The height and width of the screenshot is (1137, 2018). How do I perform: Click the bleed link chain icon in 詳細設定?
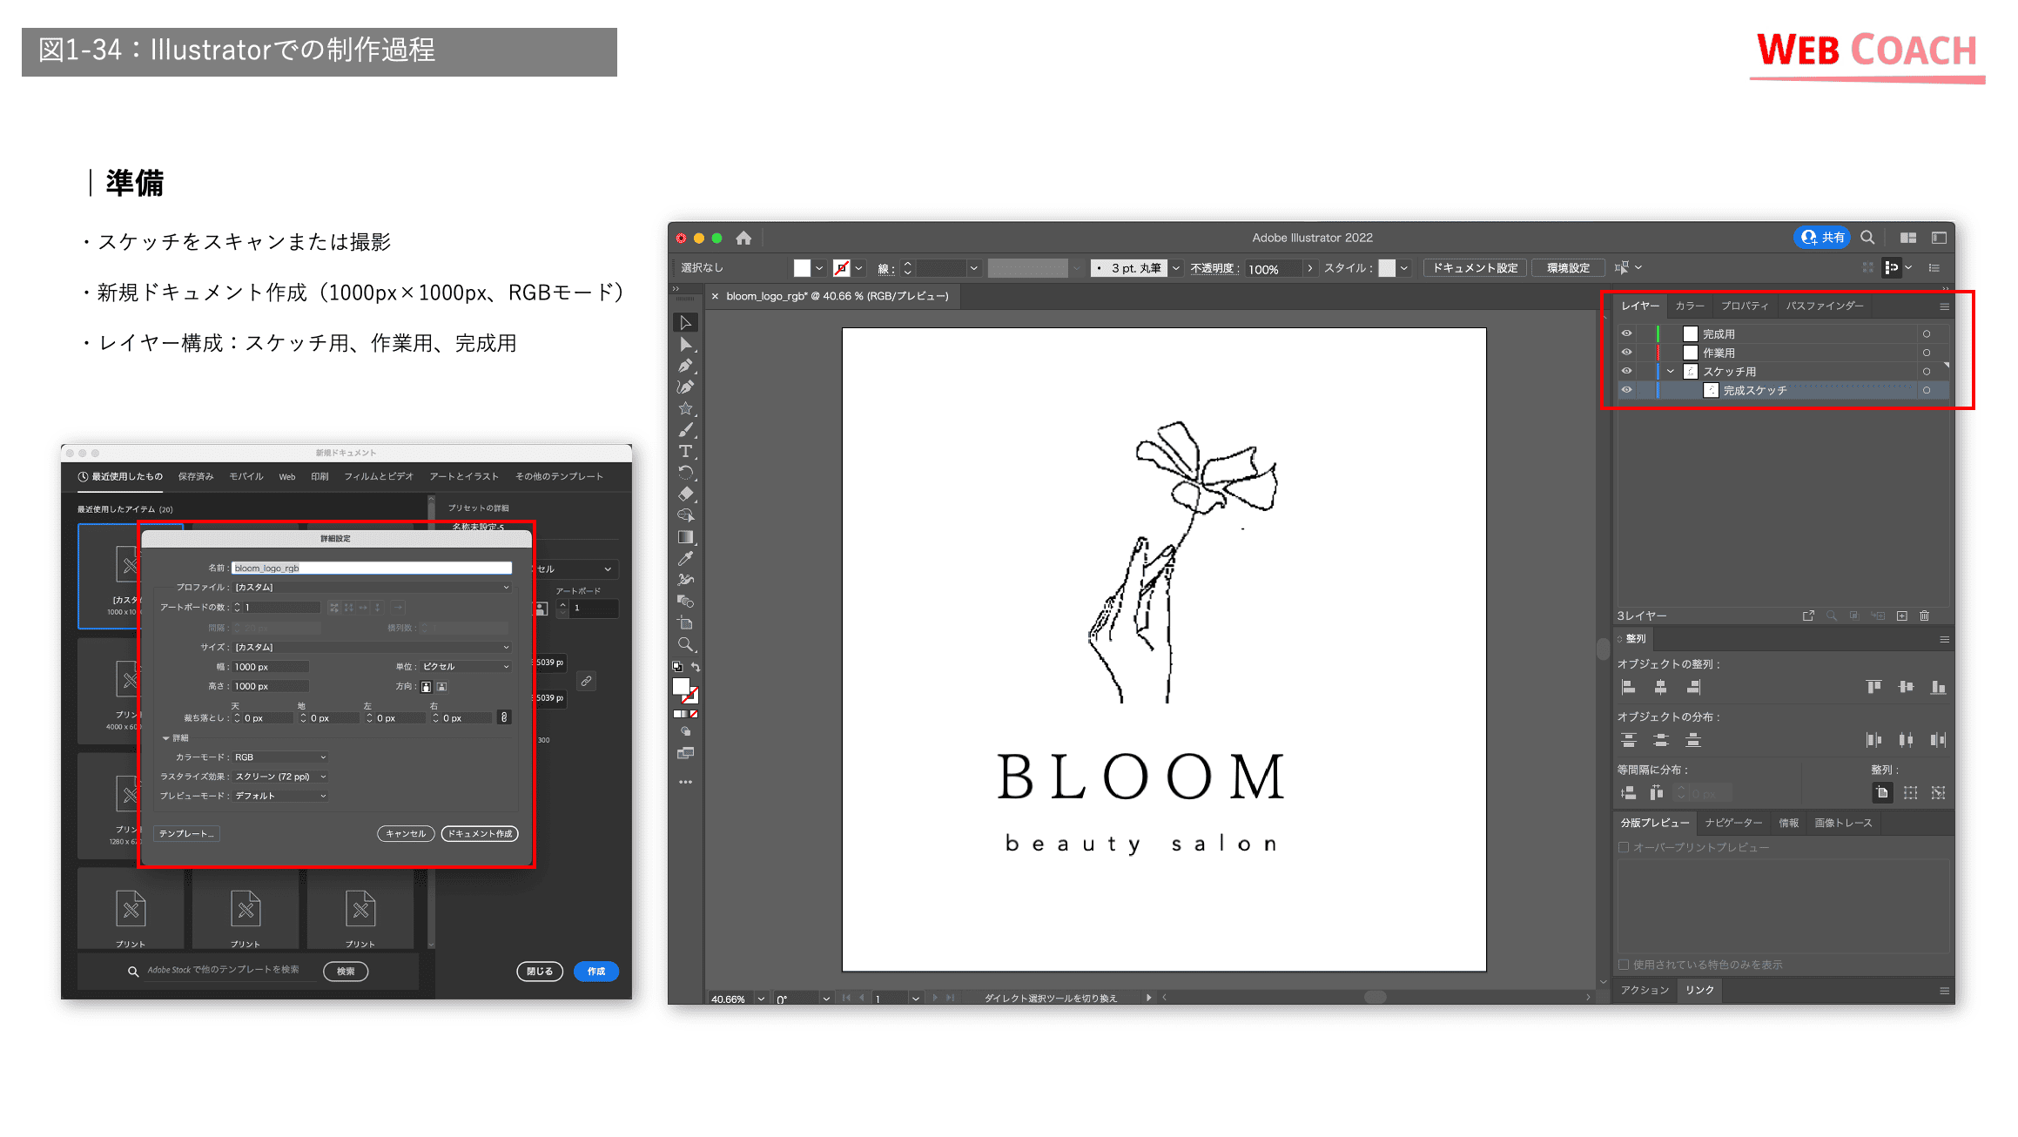pos(504,717)
